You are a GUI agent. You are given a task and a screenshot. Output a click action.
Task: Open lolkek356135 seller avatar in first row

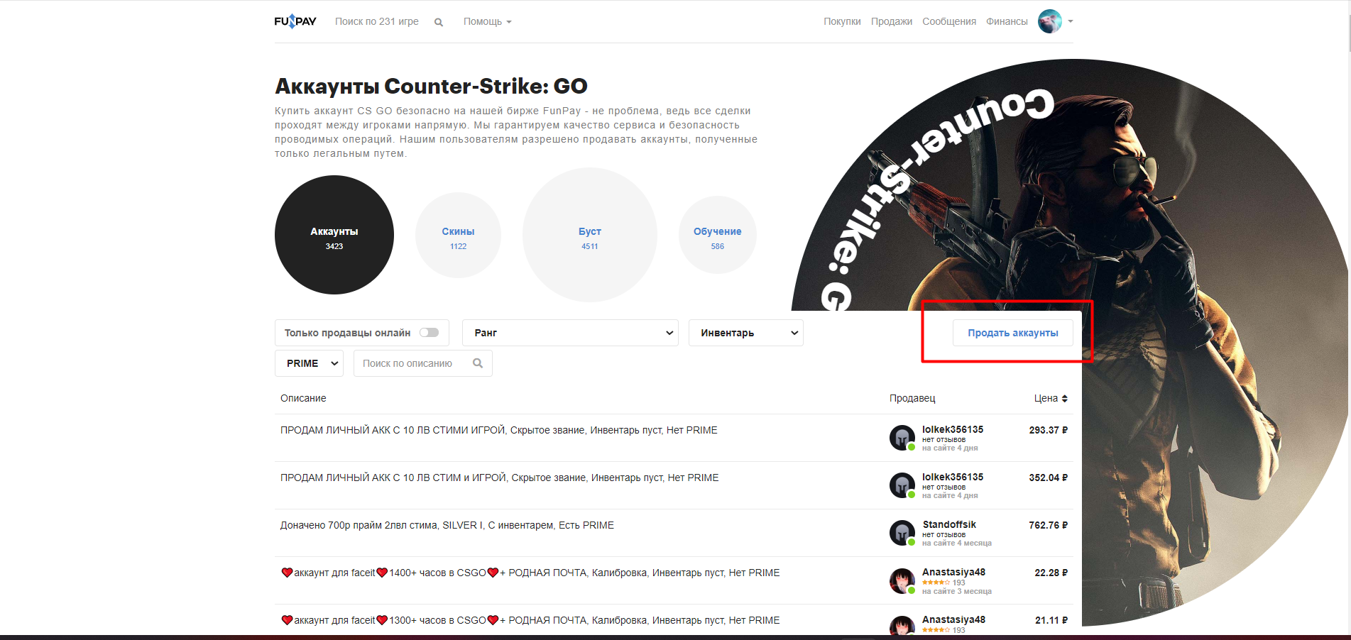(x=902, y=437)
